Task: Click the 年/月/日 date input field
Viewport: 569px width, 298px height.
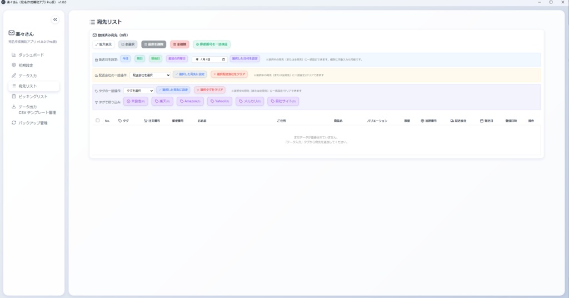Action: click(209, 59)
